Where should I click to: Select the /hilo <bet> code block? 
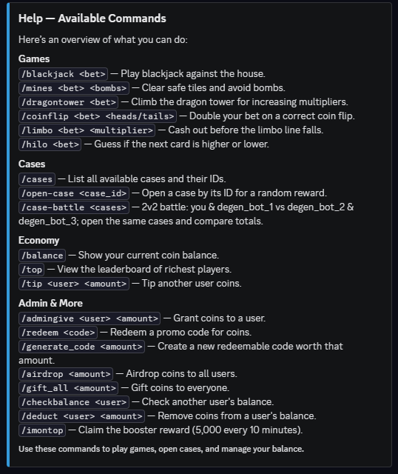pos(50,144)
